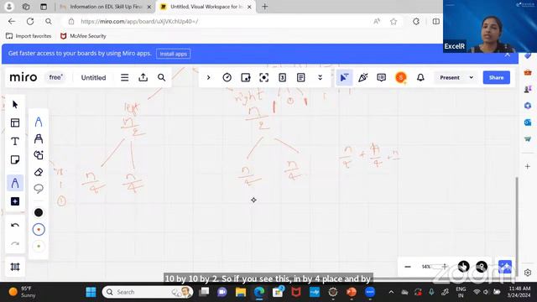
Task: Switch to Information on EDL Skill Up tab
Action: coord(106,7)
